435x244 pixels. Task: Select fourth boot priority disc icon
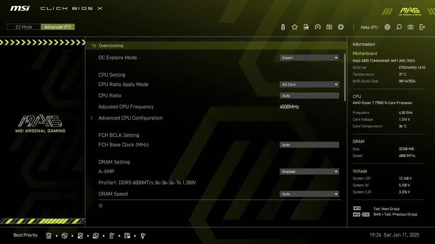click(96, 236)
